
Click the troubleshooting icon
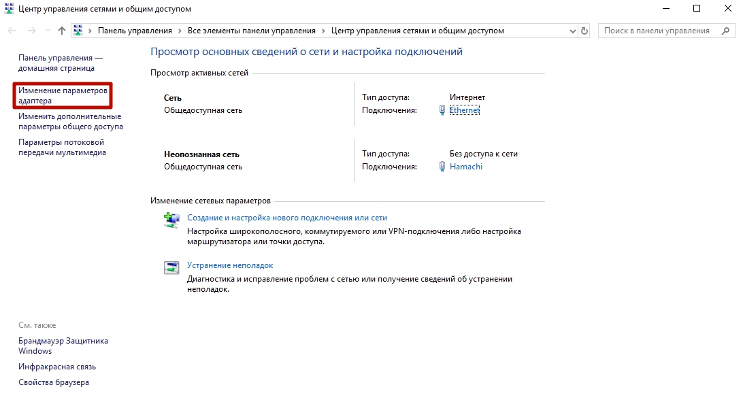[171, 267]
